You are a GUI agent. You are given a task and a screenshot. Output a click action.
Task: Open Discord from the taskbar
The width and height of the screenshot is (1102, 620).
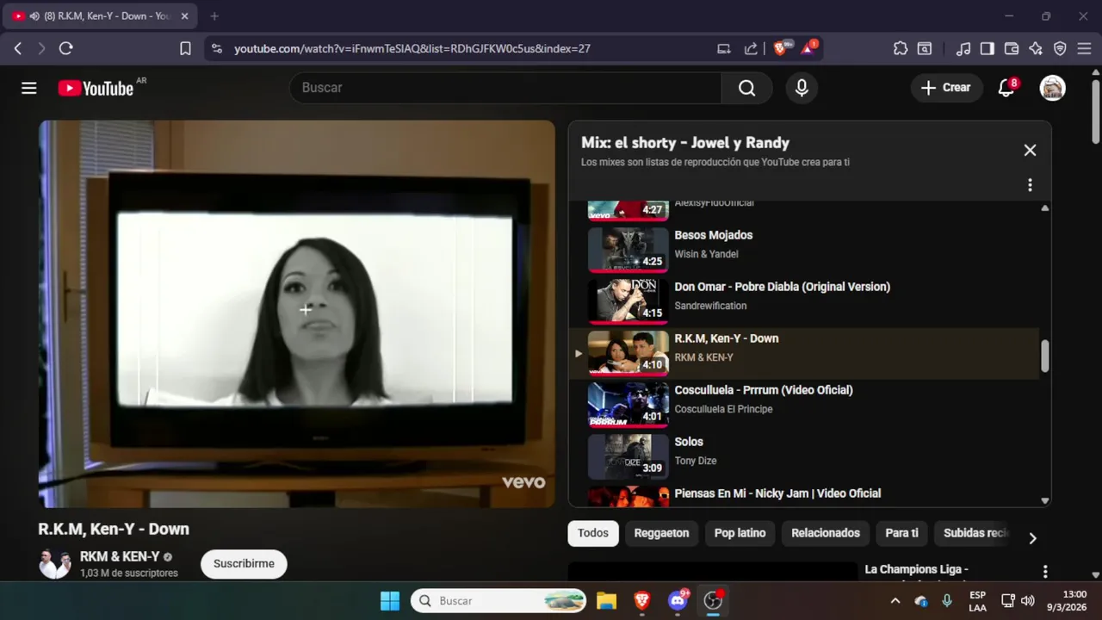(678, 601)
